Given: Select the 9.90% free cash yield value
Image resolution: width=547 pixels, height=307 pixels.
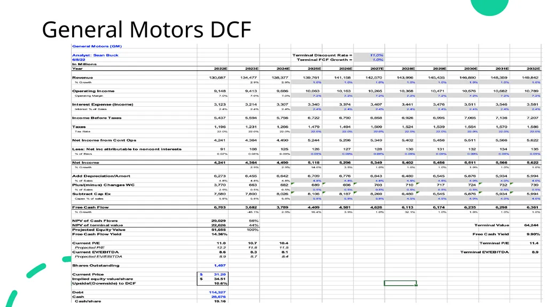Looking at the screenshot, I should 533,234.
